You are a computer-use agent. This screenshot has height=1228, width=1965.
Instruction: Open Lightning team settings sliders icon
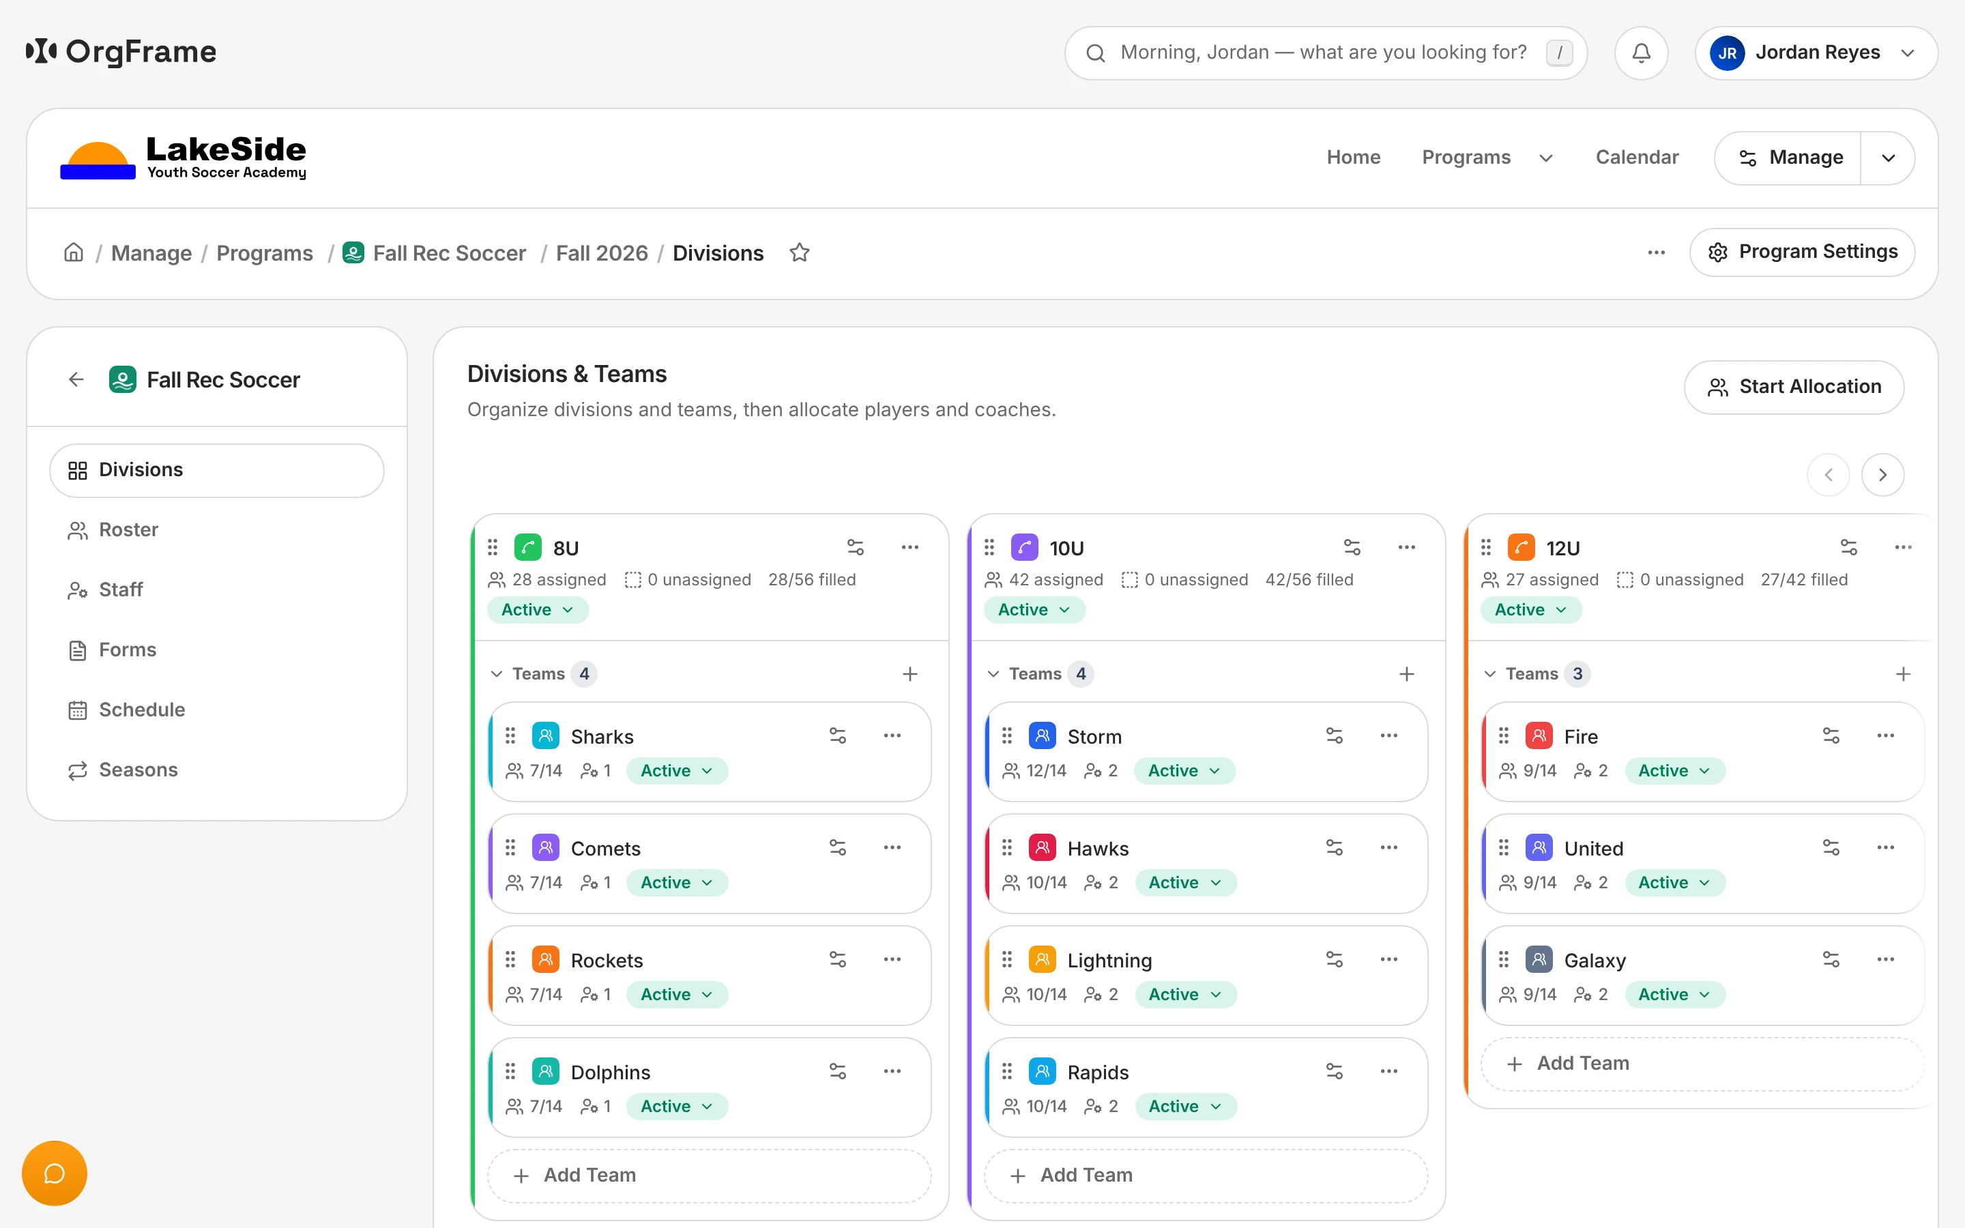(1334, 959)
